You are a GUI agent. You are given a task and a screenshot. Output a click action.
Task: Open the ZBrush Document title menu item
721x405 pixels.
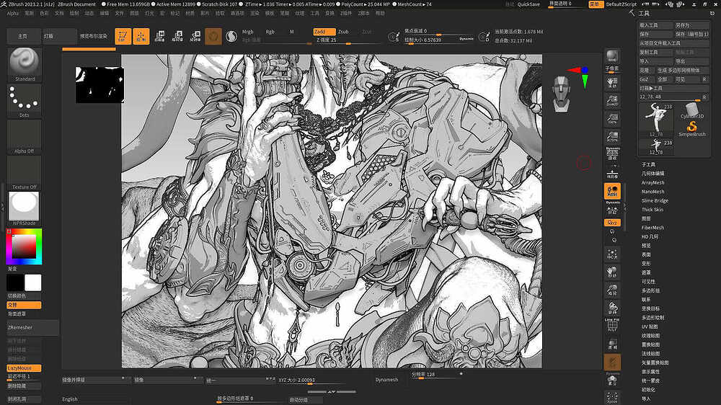pyautogui.click(x=76, y=4)
